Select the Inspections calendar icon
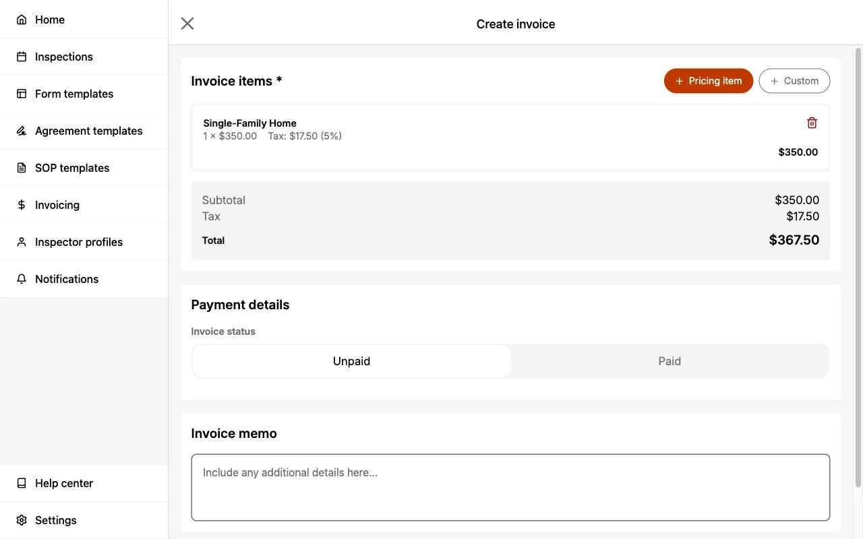 tap(21, 57)
